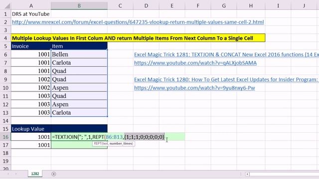Click invoice 1003 in row 13
The image size is (319, 179).
[31, 113]
